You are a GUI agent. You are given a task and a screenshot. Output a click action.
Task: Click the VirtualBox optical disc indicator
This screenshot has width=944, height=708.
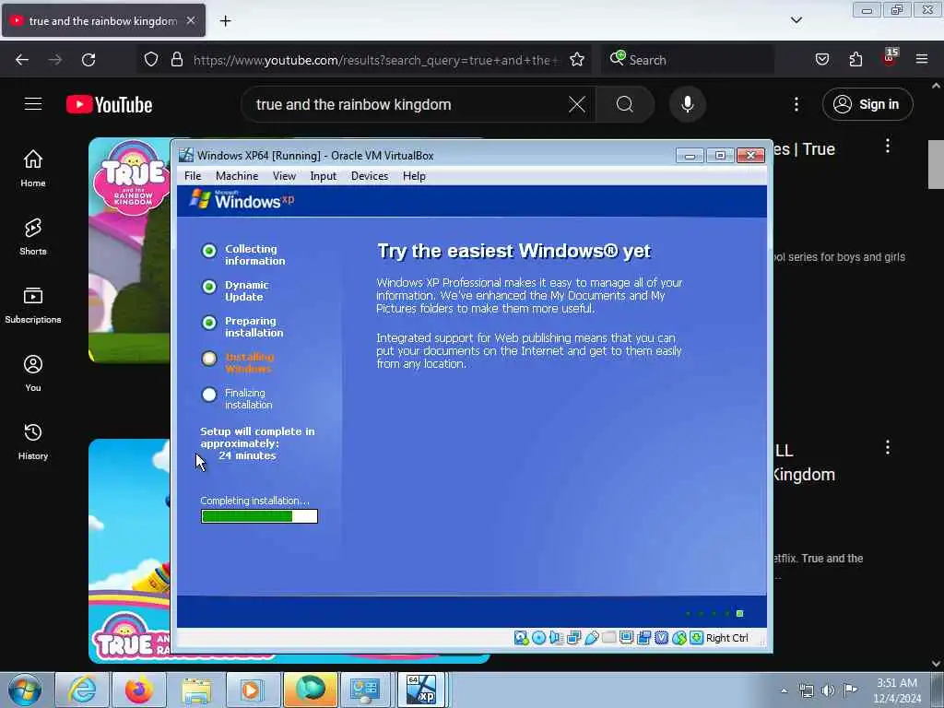pyautogui.click(x=538, y=638)
